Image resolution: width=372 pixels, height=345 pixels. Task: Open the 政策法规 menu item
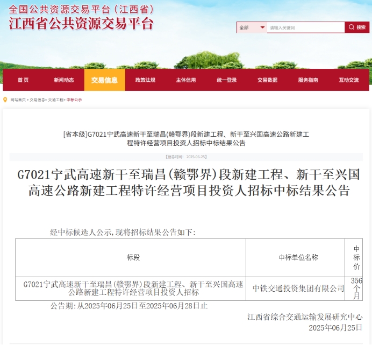coord(145,80)
